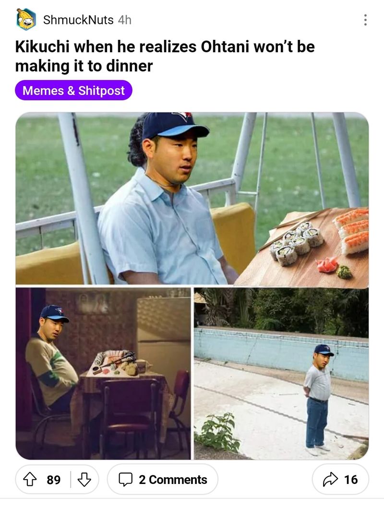384x506 pixels.
Task: Upvote the post with arrow icon
Action: click(30, 479)
